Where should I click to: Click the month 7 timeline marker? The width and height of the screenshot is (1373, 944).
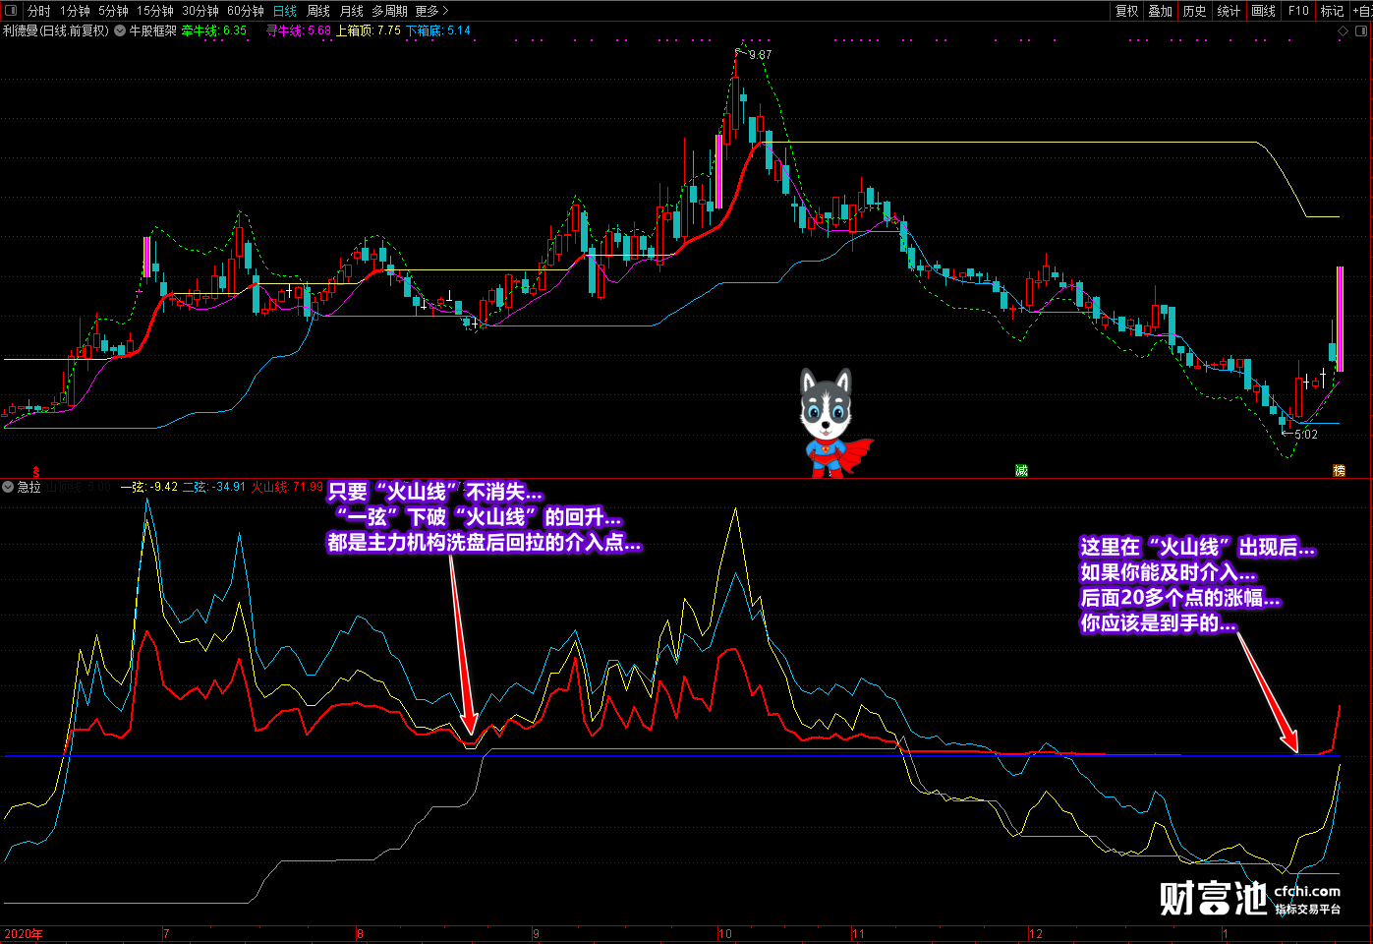166,934
